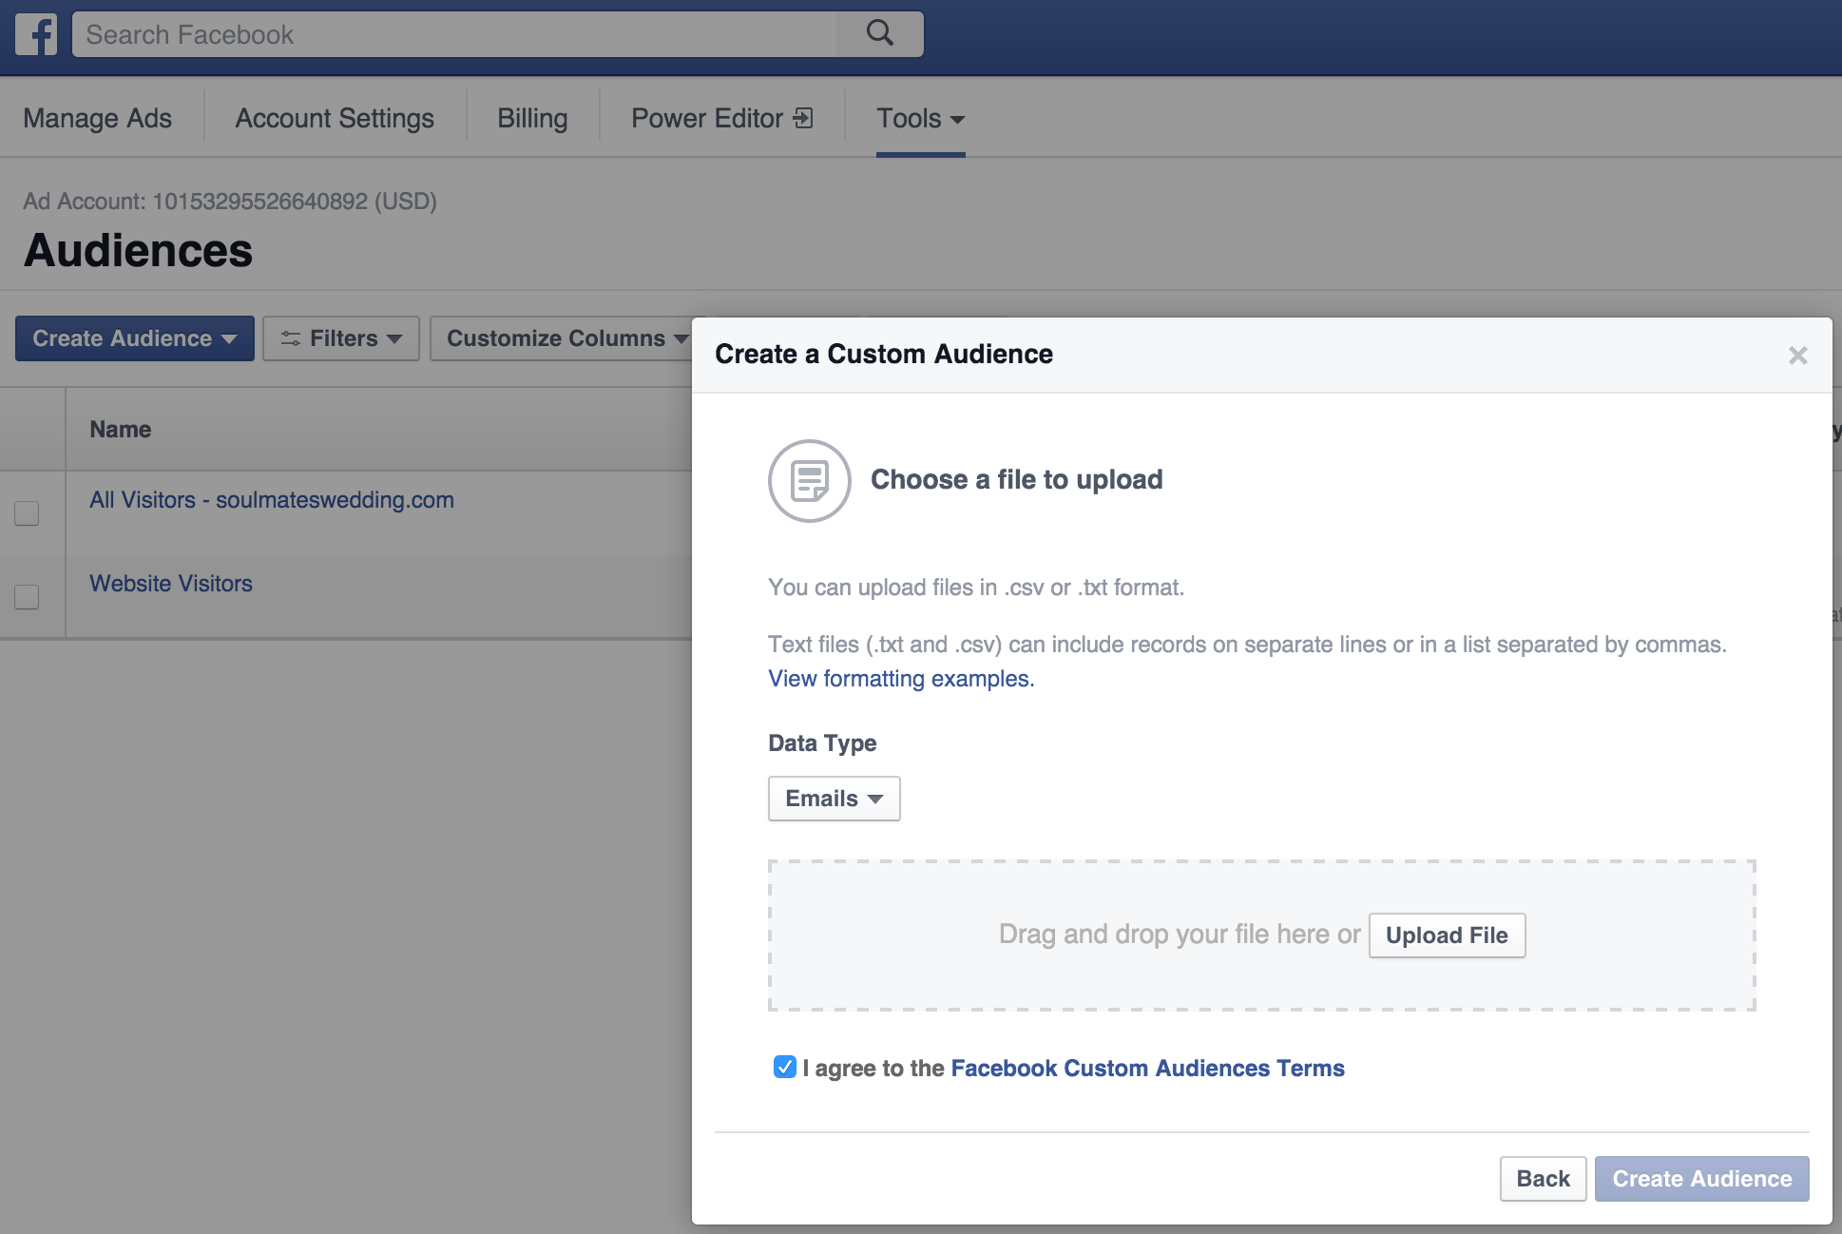Screen dimensions: 1842x1234
Task: Open the Create Audience dropdown menu
Action: click(133, 336)
